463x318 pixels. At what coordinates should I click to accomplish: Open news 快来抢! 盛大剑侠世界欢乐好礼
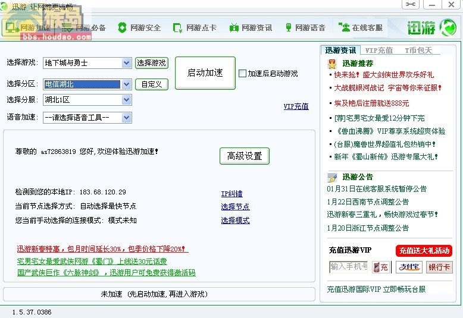[384, 75]
